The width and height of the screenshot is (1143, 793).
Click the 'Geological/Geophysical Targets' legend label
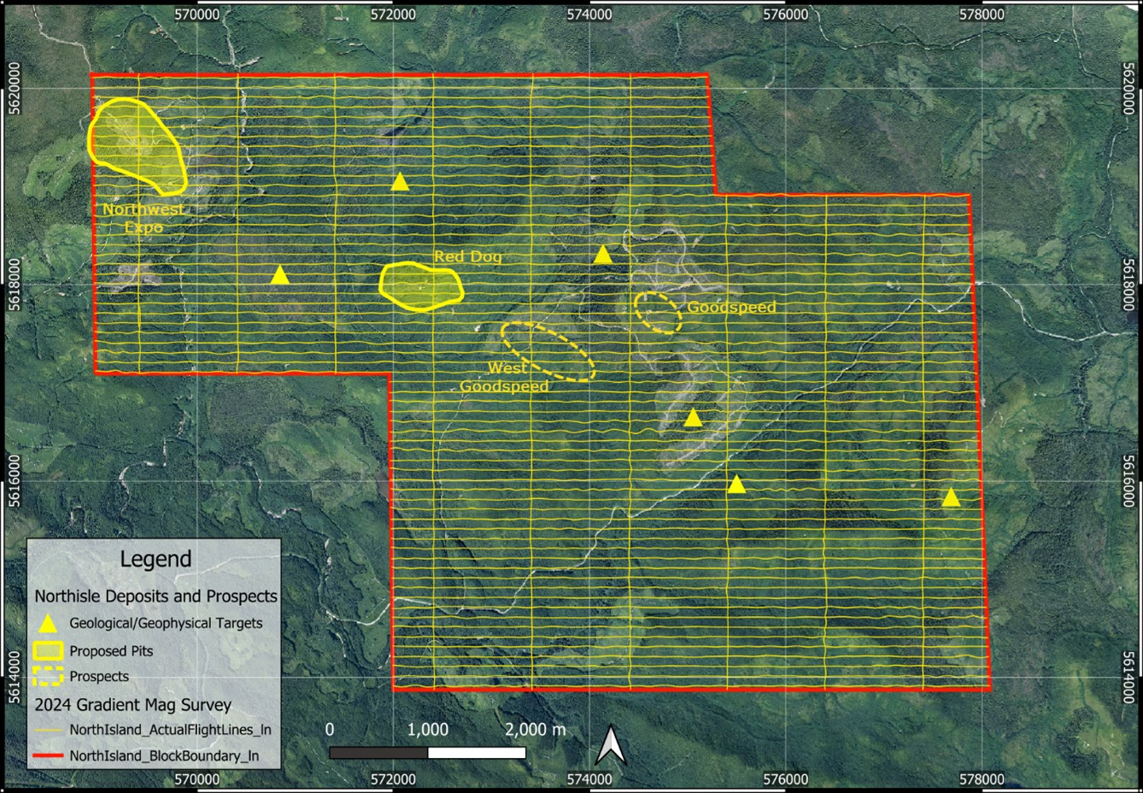point(166,624)
